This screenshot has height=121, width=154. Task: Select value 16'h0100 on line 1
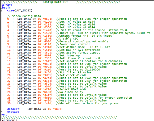click(44, 22)
